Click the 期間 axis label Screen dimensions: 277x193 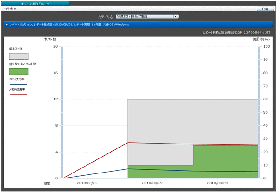47,183
